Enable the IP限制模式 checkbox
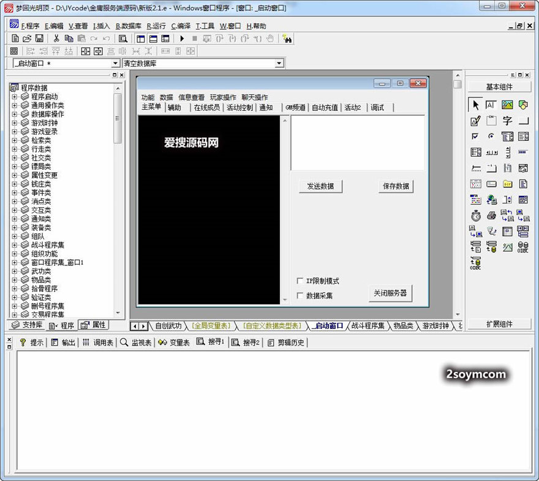The width and height of the screenshot is (539, 481). point(300,281)
